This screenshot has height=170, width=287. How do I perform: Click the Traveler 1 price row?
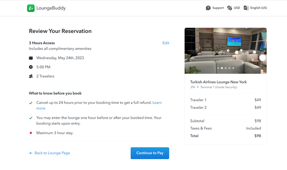[225, 100]
